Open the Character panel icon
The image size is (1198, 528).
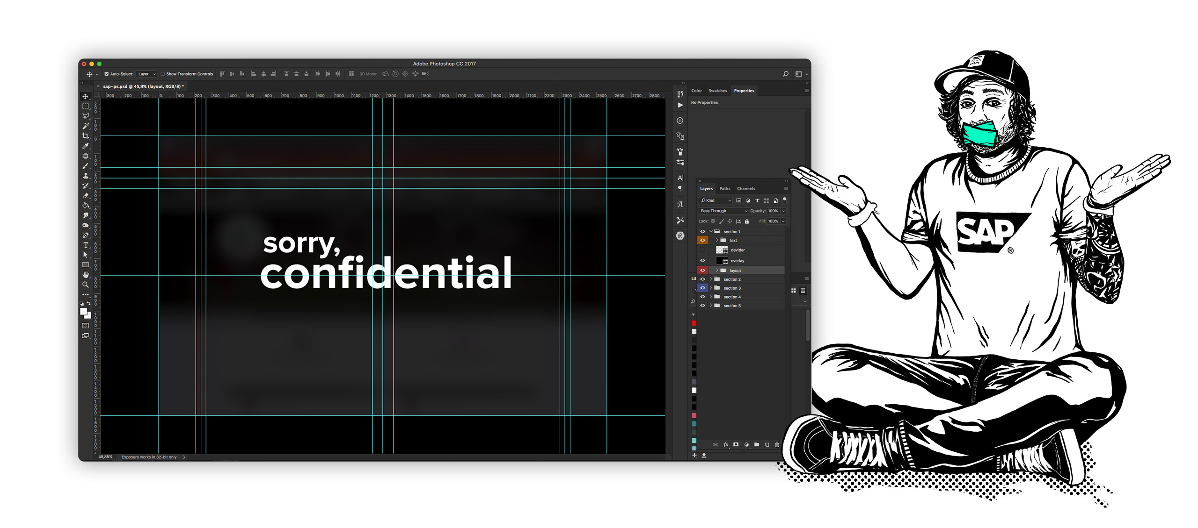pos(680,178)
